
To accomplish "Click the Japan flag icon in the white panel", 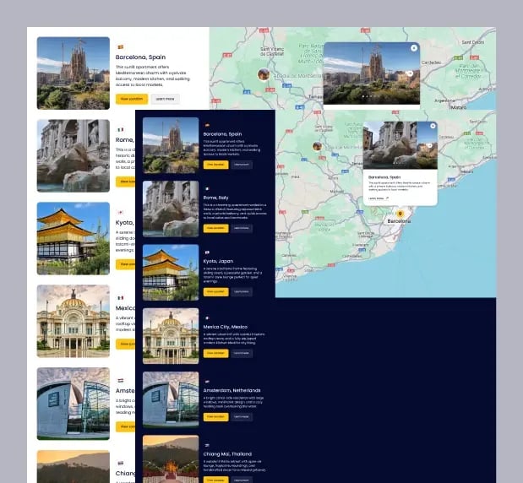I will click(x=121, y=212).
